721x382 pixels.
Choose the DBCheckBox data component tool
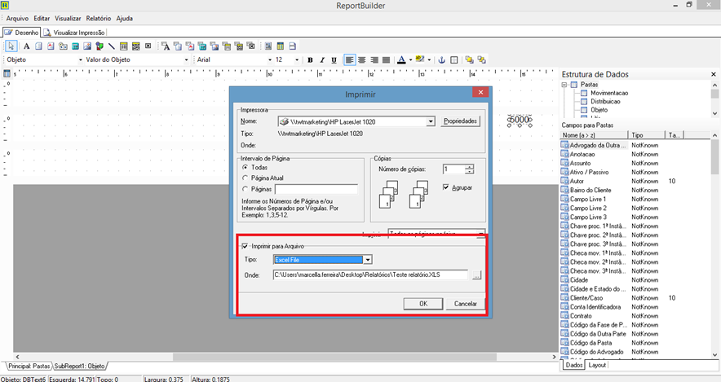point(250,46)
